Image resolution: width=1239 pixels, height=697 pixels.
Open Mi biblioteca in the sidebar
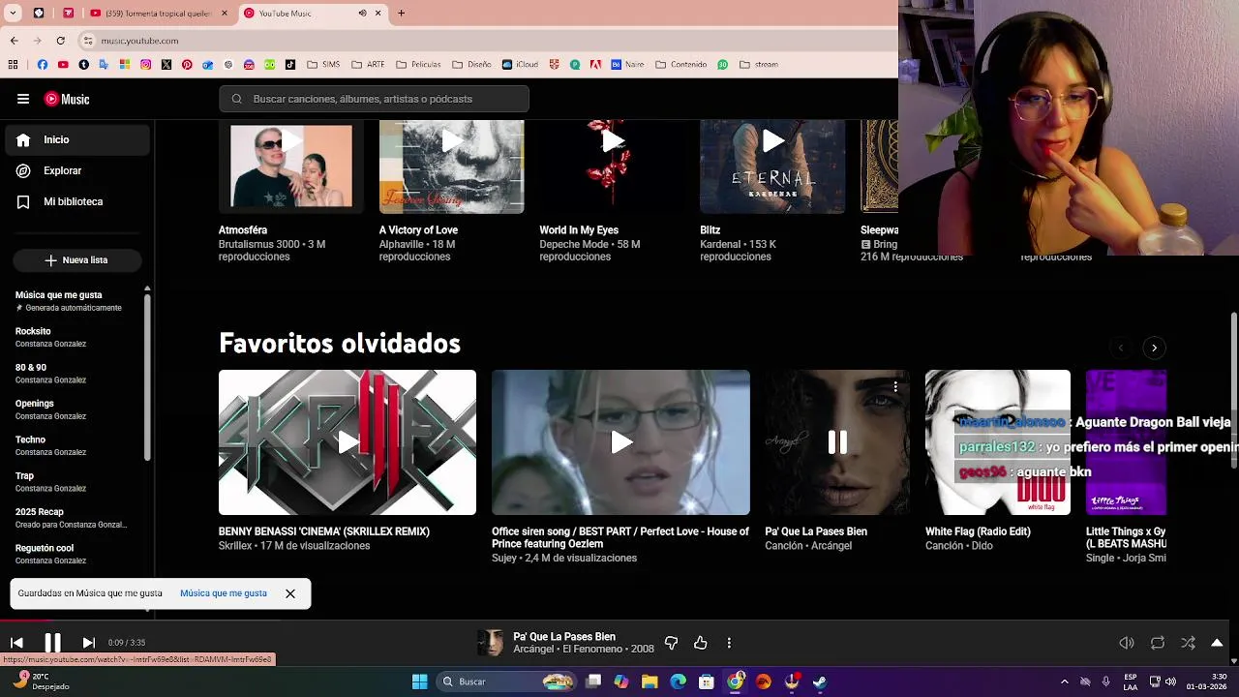tap(77, 201)
